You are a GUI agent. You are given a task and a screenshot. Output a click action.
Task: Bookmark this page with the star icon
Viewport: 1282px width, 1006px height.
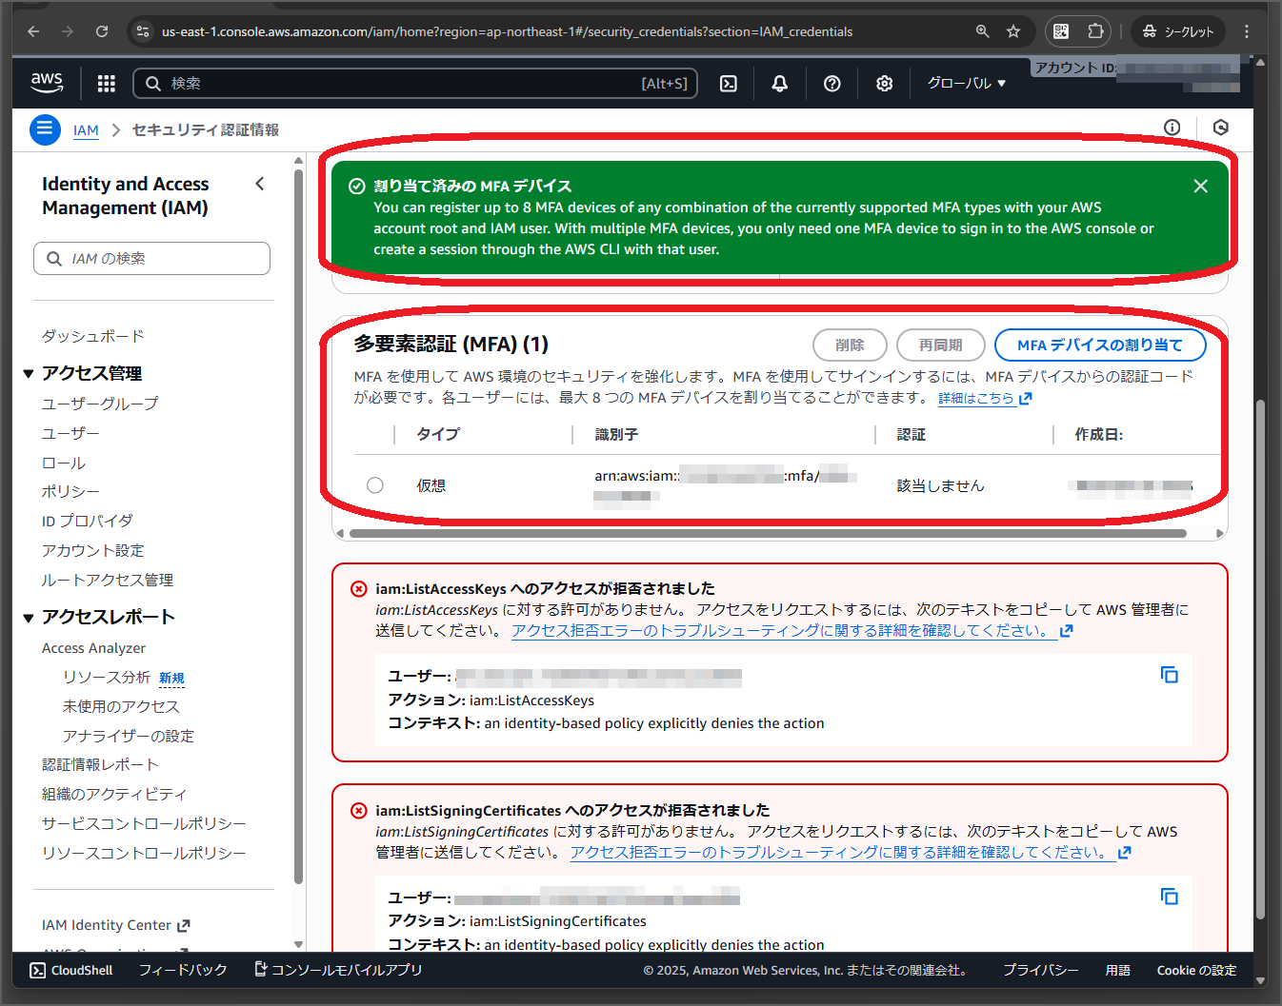1013,31
